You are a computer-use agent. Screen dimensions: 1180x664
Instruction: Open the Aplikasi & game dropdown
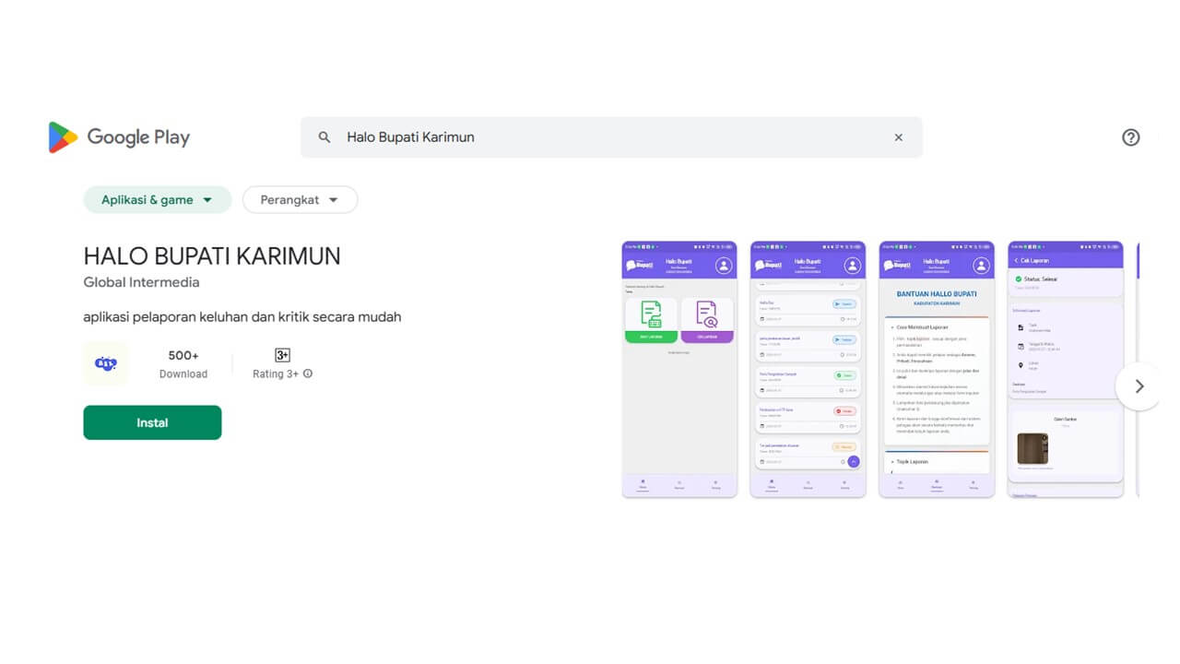coord(158,200)
